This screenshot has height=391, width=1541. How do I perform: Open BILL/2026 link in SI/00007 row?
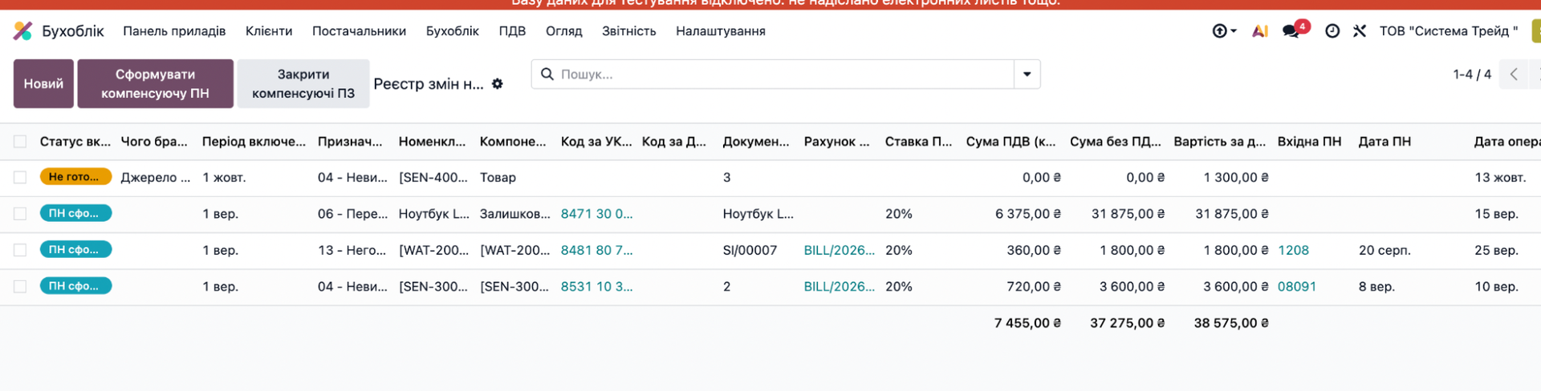pos(839,250)
